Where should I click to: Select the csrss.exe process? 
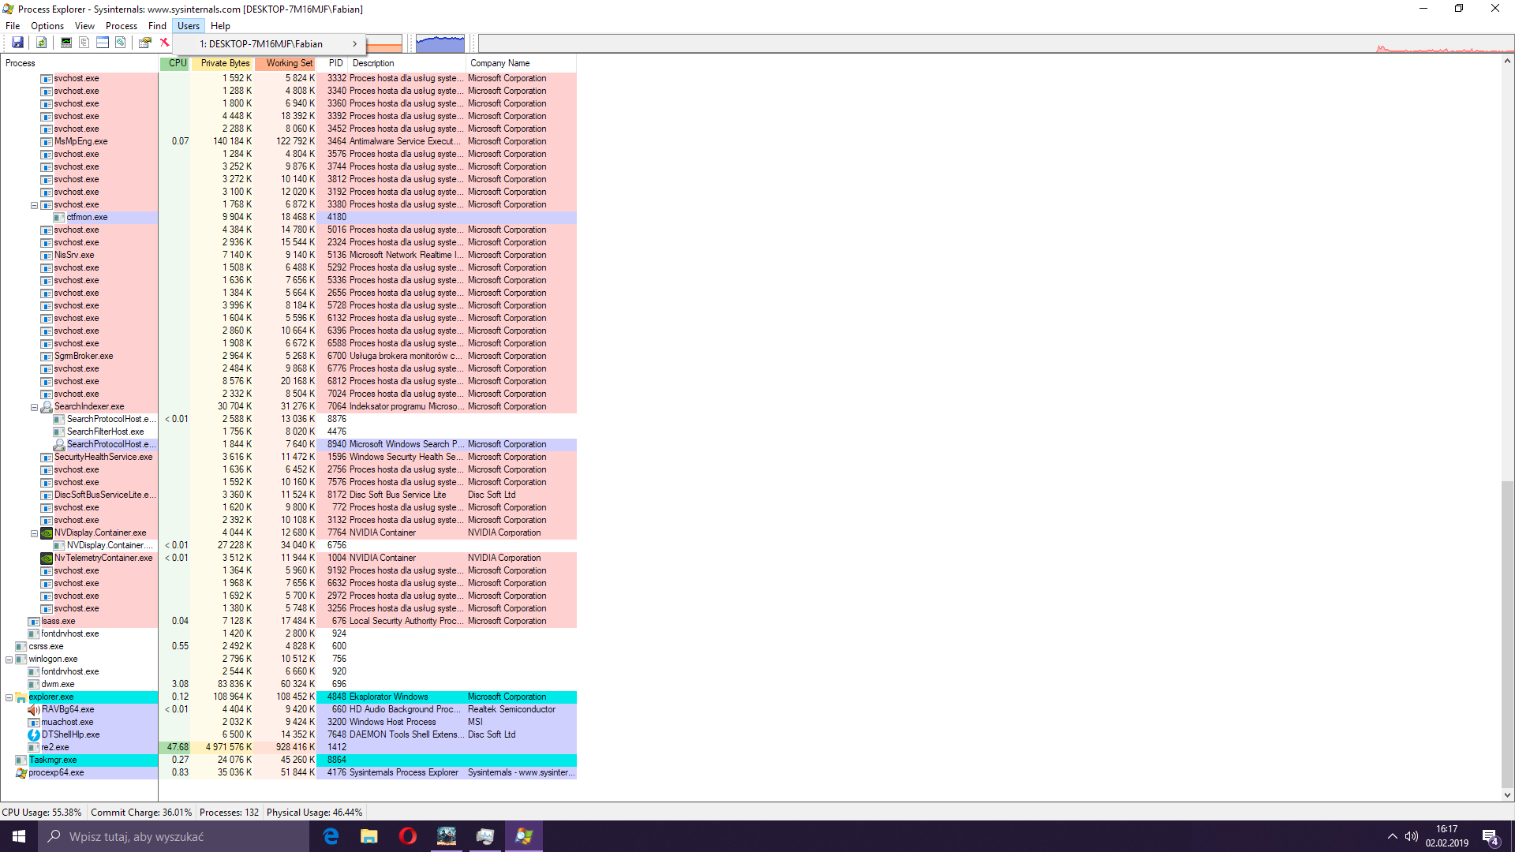tap(46, 646)
